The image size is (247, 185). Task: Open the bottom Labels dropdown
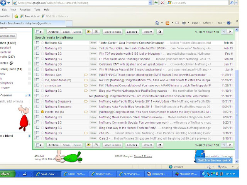click(132, 145)
